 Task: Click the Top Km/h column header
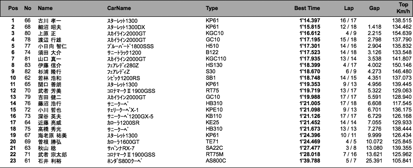pos(403,8)
